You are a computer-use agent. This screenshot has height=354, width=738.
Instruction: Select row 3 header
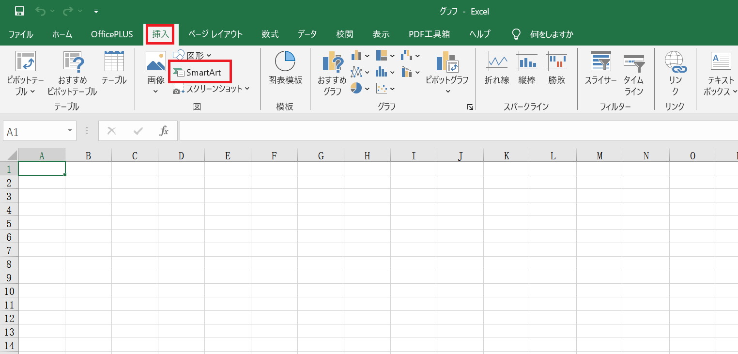tap(9, 196)
